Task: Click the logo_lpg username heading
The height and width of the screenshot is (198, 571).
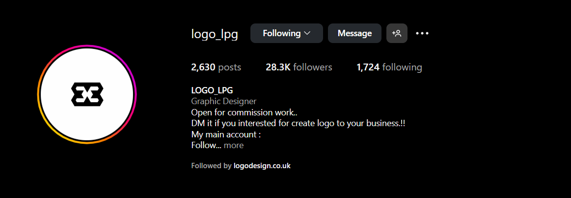Action: pos(214,34)
